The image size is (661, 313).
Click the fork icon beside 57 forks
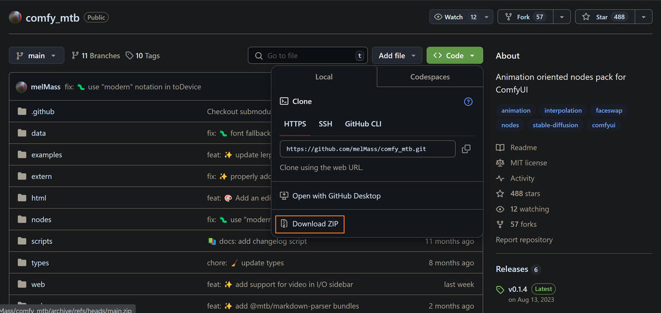[500, 224]
